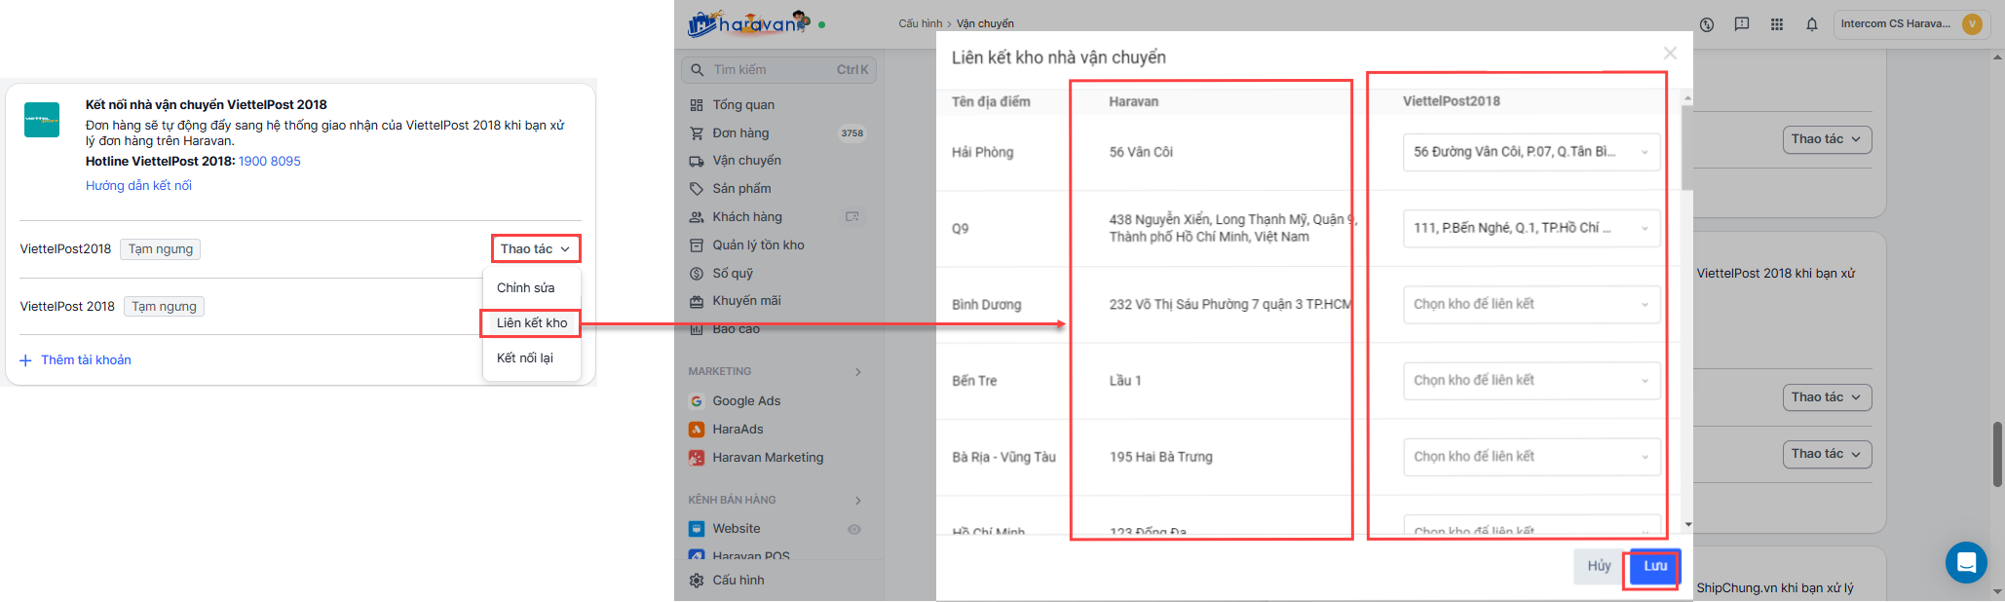Click the Tìm kiếm search field

point(778,70)
